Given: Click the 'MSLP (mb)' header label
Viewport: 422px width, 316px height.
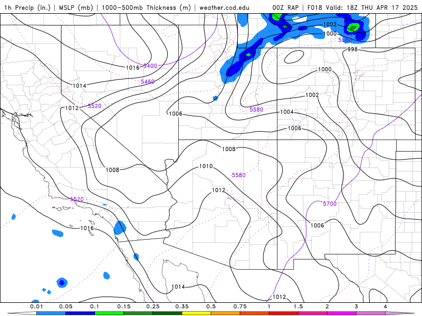Looking at the screenshot, I should (x=76, y=7).
